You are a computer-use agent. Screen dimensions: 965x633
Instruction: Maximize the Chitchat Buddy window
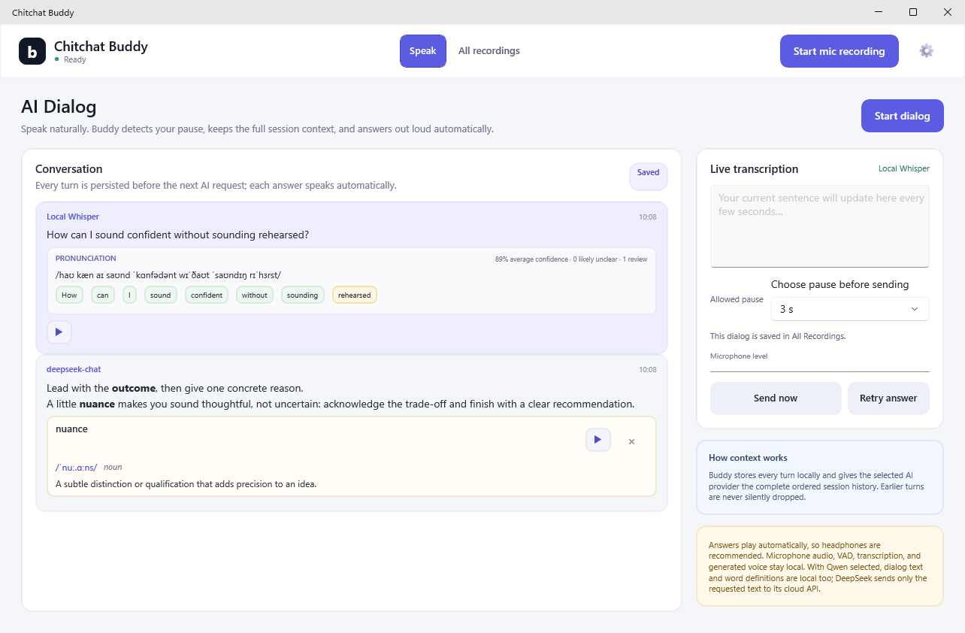tap(913, 12)
